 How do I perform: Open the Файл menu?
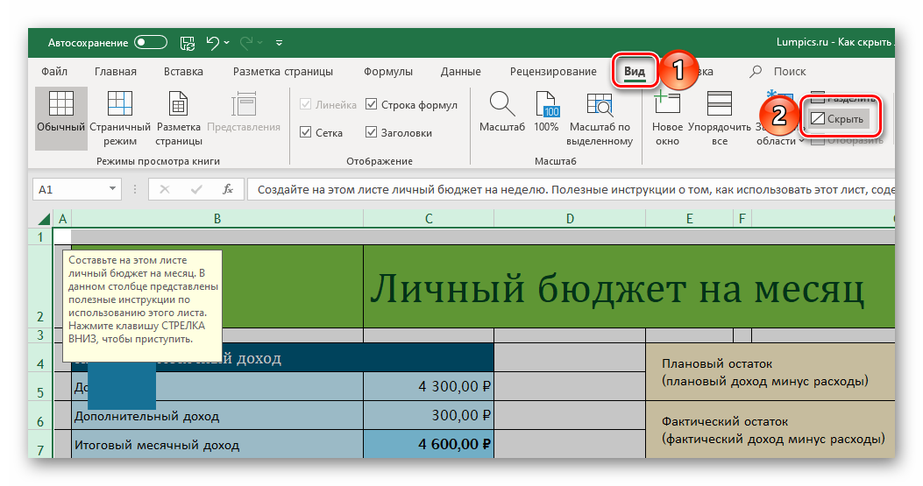[x=54, y=72]
